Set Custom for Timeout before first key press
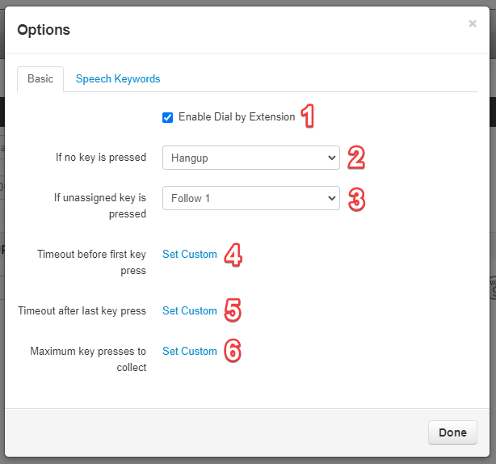Viewport: 496px width, 464px height. click(190, 254)
